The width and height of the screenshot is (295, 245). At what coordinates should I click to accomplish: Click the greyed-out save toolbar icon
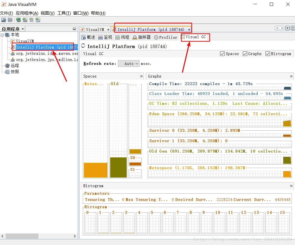(x=10, y=20)
